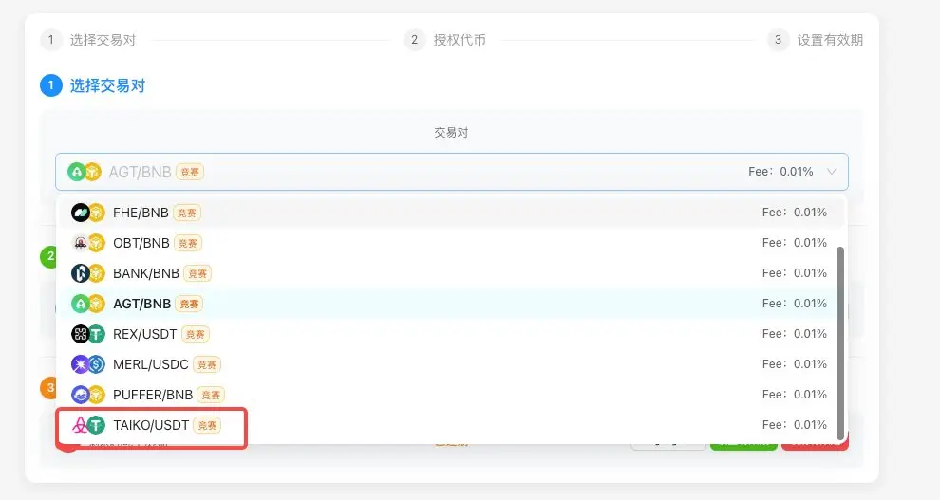Screen dimensions: 940x500
Task: Select the FHE/BNB trading pair option
Action: 451,213
